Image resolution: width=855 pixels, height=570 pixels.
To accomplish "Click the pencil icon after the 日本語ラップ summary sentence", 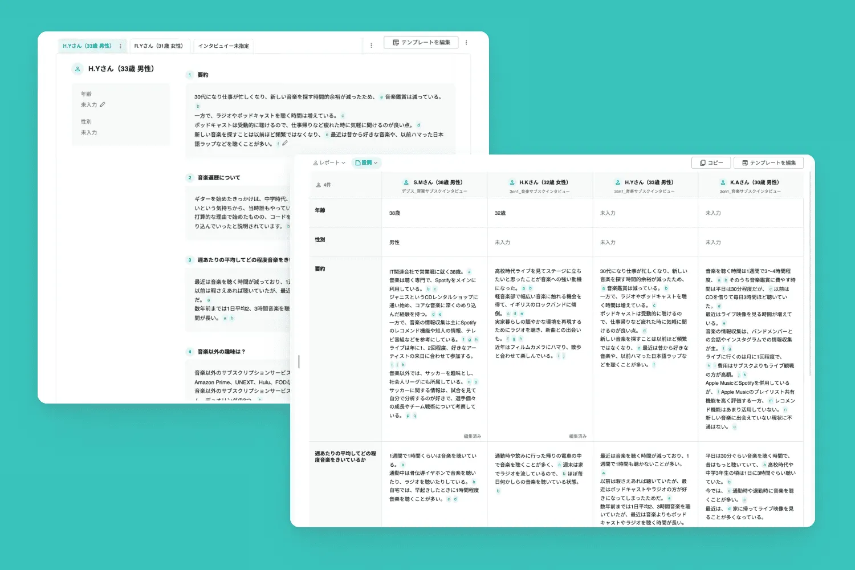I will [285, 144].
